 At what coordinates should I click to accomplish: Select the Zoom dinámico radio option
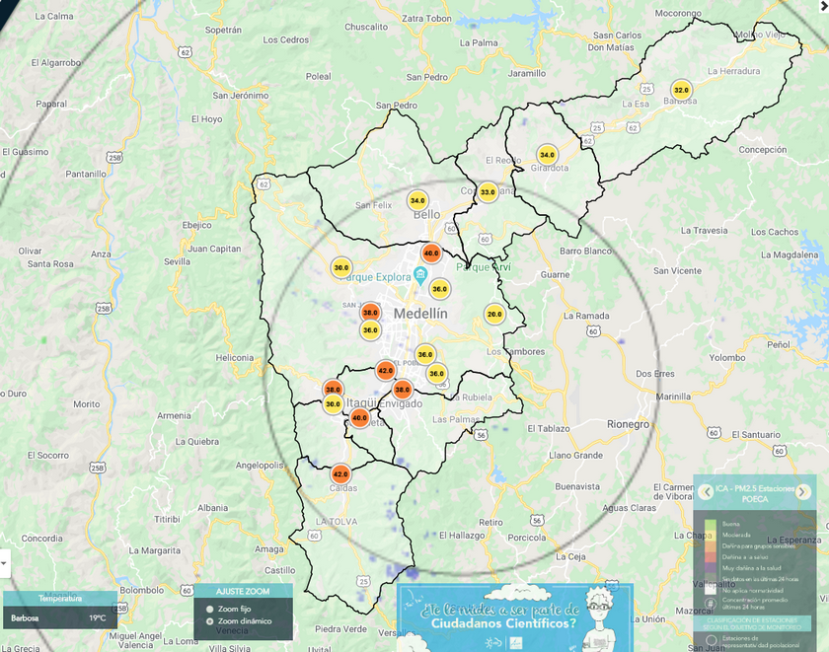210,621
